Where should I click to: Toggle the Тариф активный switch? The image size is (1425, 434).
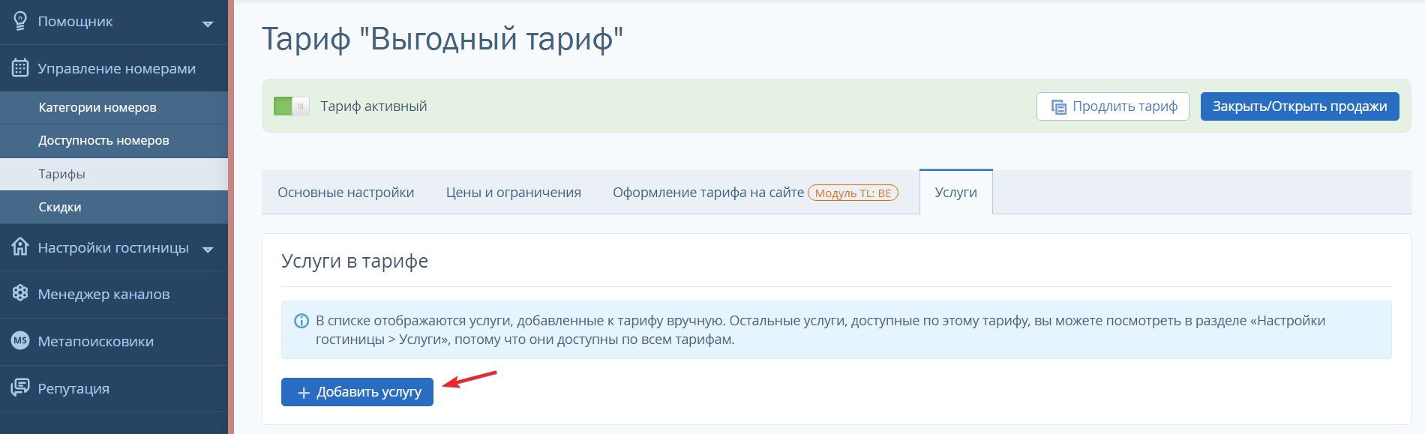292,106
